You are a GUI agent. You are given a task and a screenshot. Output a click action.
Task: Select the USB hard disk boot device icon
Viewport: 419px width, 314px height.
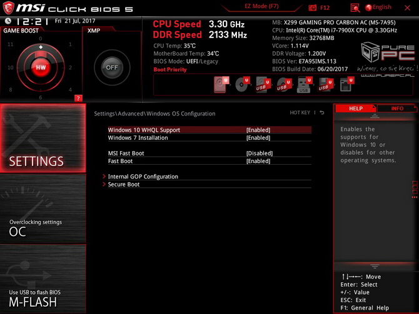pos(263,84)
